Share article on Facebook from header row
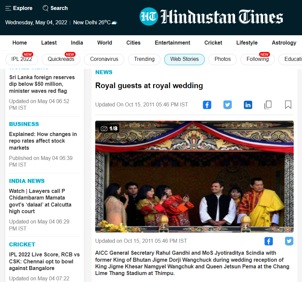The height and width of the screenshot is (282, 302). click(207, 105)
